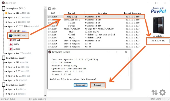The image size is (170, 101).
Task: Click the Hong Kong flag icon beside XQ-BT52
Action: [x=11, y=36]
